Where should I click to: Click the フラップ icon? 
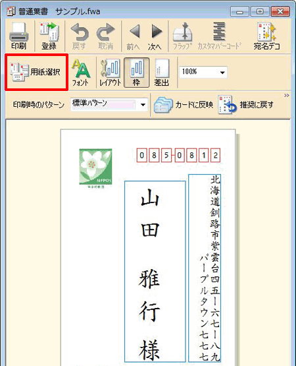click(183, 36)
